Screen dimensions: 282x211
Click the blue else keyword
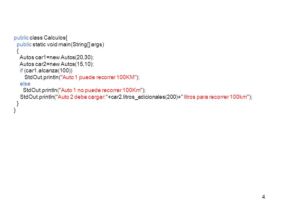coord(25,84)
